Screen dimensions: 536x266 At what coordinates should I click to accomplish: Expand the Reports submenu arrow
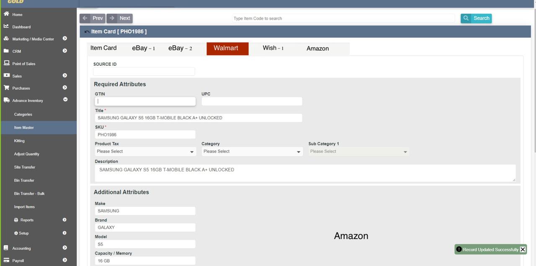[64, 220]
